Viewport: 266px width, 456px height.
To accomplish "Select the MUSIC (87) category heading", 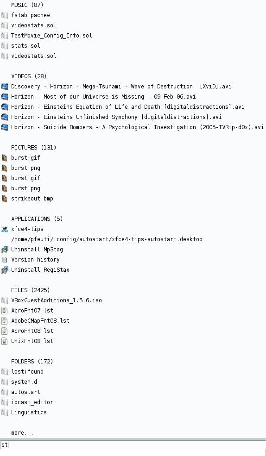I will [x=27, y=5].
